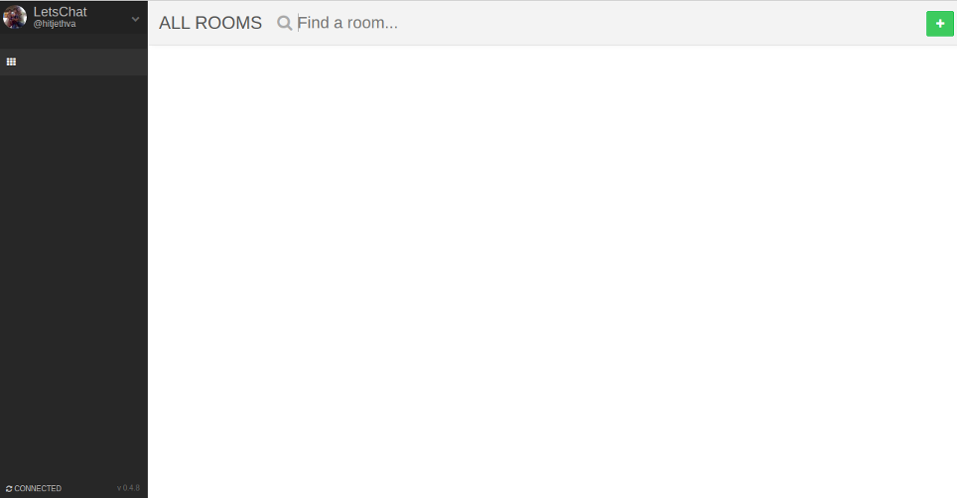Click the profile header block in the sidebar
This screenshot has width=957, height=498.
click(x=73, y=18)
